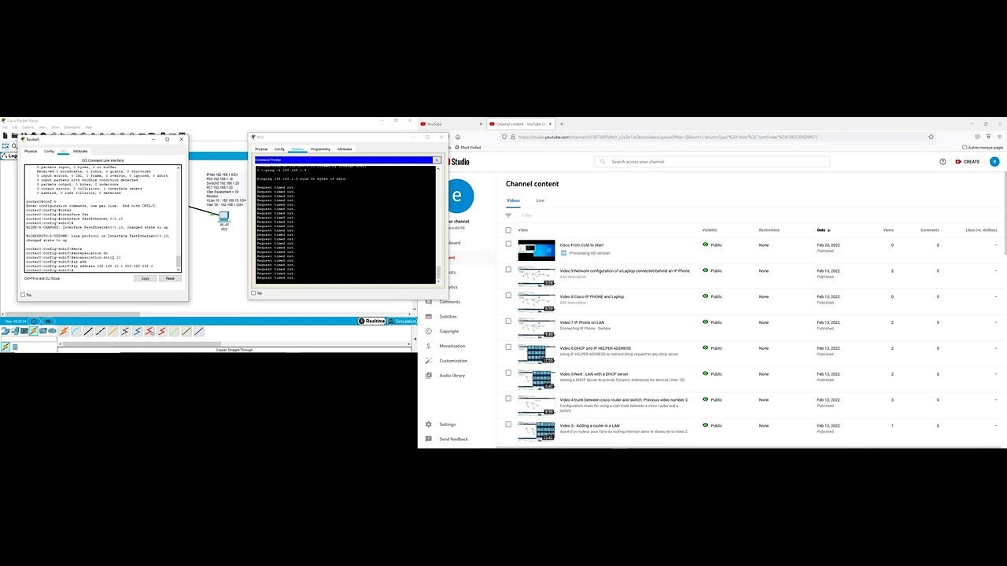Sort videos by the Date column header
The width and height of the screenshot is (1007, 566).
823,230
